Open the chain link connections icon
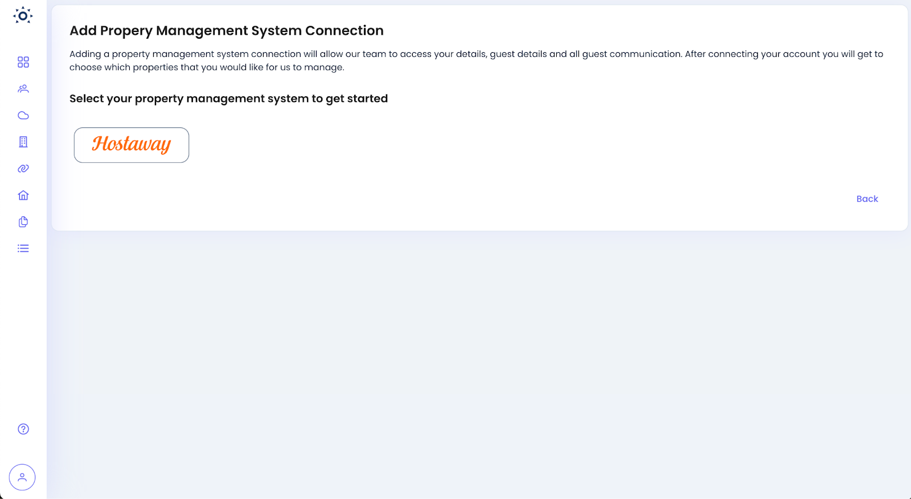This screenshot has height=499, width=911. [23, 168]
